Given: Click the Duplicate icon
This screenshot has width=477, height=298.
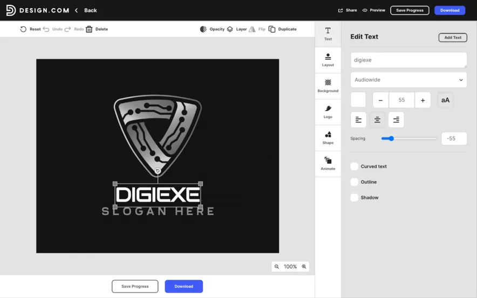Looking at the screenshot, I should [x=272, y=29].
